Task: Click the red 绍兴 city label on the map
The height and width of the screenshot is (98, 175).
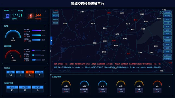Action: tap(129, 54)
